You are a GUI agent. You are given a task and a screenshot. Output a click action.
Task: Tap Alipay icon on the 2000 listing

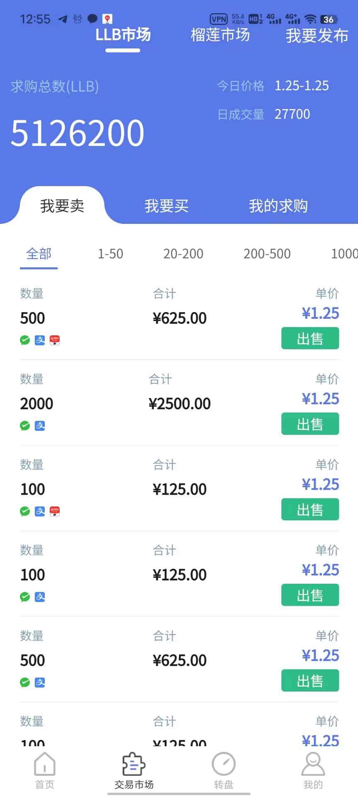pos(40,426)
